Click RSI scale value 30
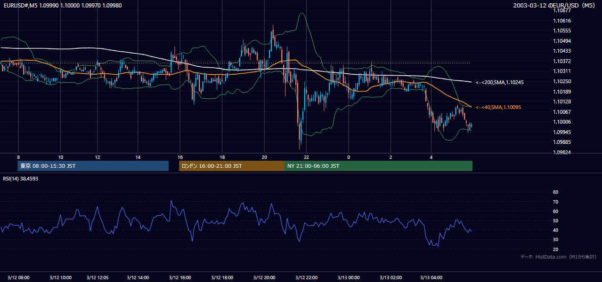Image resolution: width=602 pixels, height=282 pixels. click(556, 239)
